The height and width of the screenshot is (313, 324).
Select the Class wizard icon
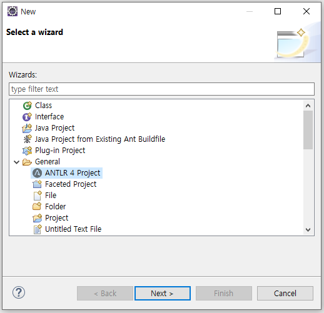tap(27, 106)
